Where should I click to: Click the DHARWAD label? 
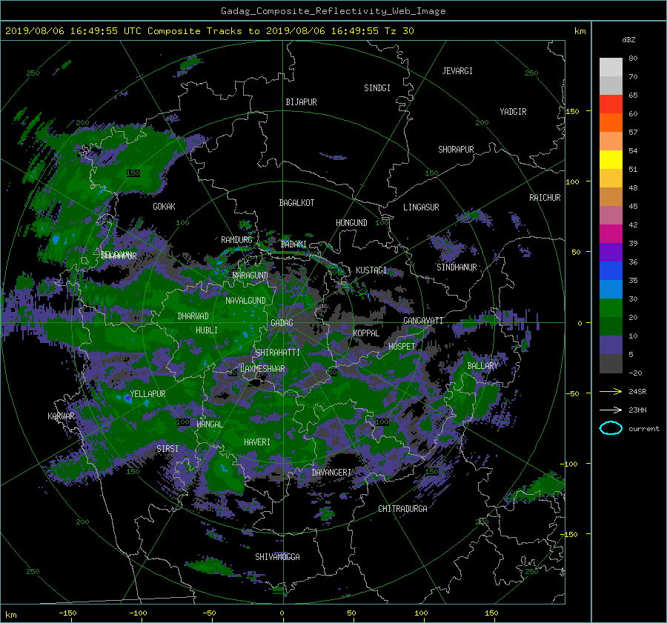(193, 316)
